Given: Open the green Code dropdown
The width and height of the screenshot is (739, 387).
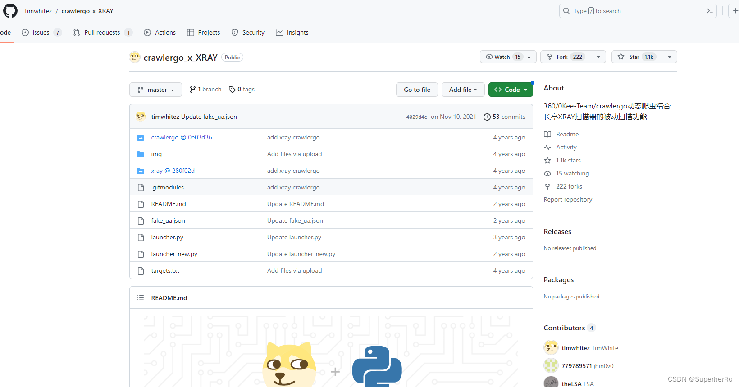Looking at the screenshot, I should (511, 90).
